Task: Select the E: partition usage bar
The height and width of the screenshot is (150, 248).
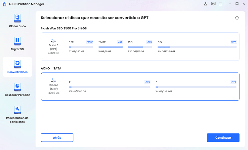Action: (109, 87)
